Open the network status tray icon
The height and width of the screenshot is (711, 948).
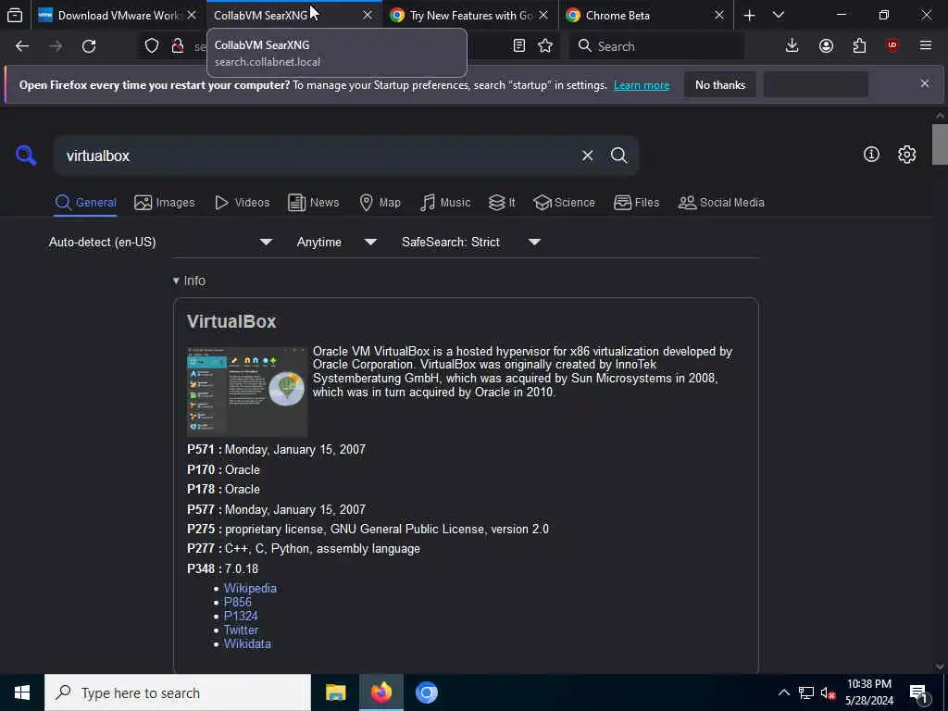click(806, 692)
